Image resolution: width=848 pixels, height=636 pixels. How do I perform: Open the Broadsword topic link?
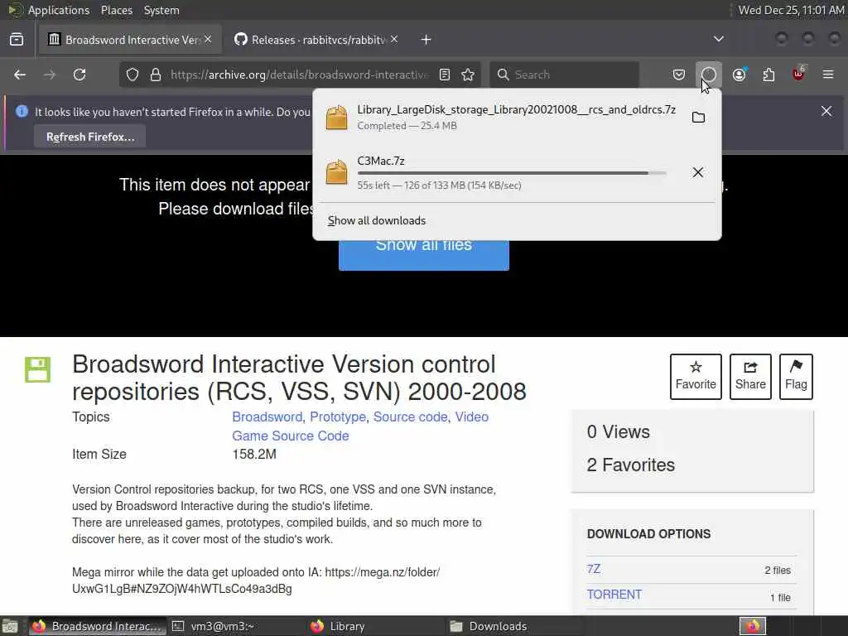point(267,417)
